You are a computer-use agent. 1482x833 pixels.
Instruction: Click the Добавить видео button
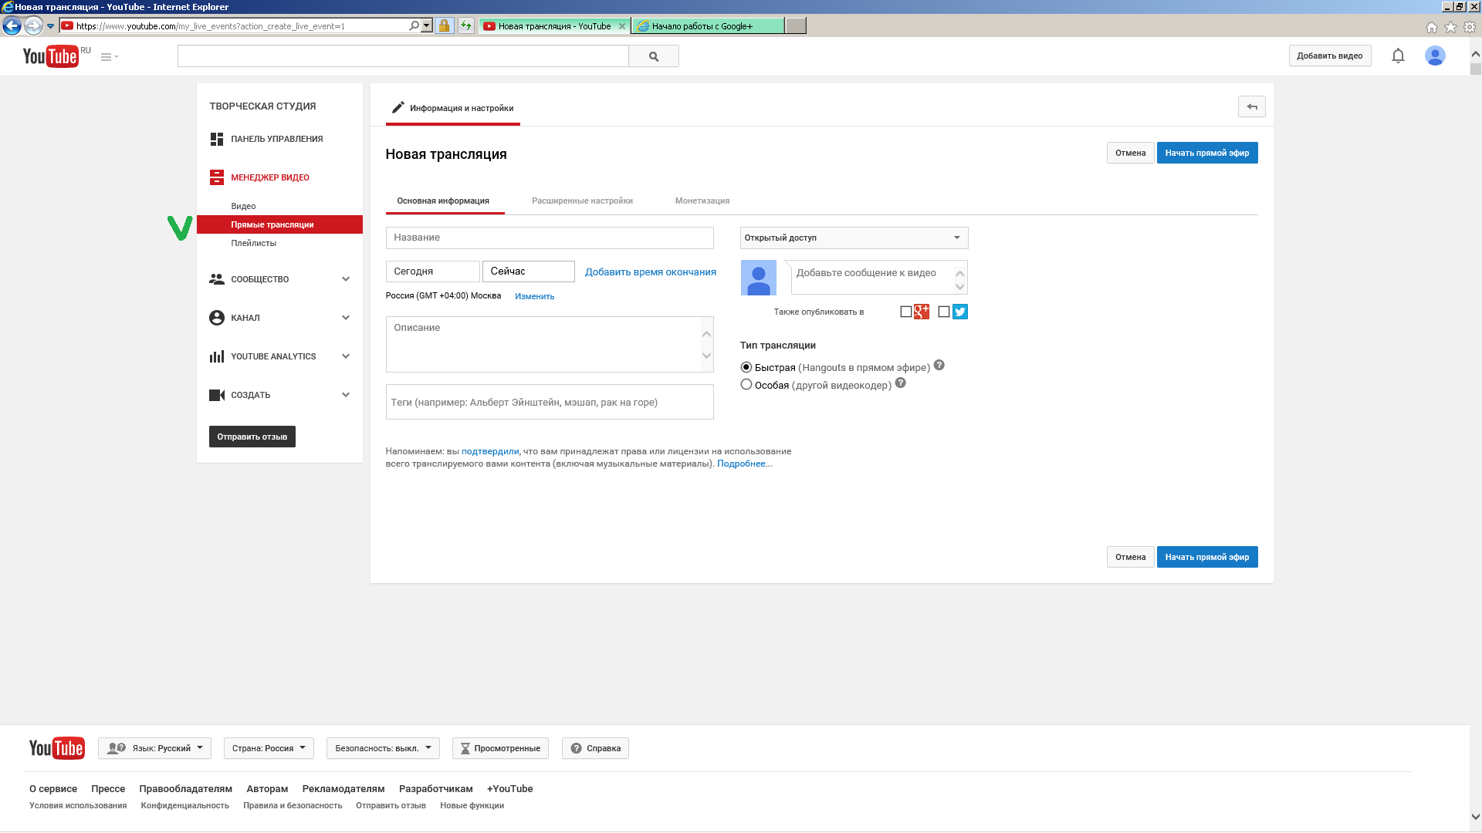(x=1329, y=56)
